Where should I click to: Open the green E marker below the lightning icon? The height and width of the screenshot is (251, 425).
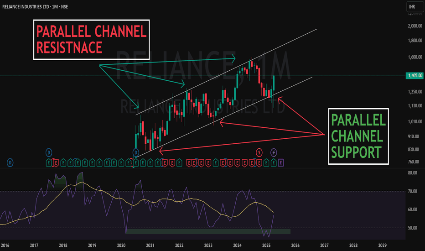coord(274,163)
